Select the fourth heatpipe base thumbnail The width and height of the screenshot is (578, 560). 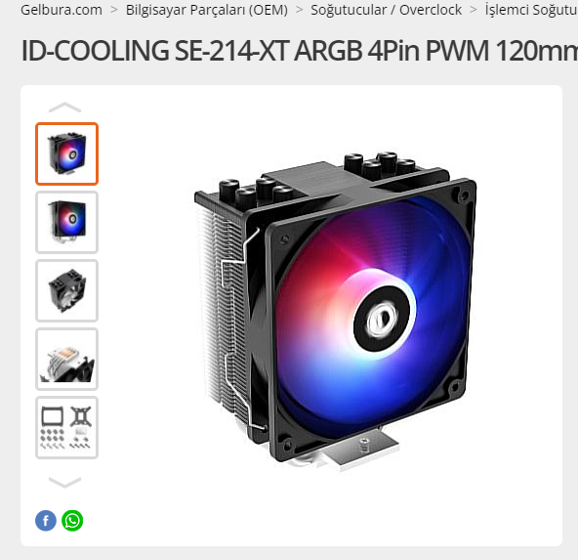tap(66, 359)
